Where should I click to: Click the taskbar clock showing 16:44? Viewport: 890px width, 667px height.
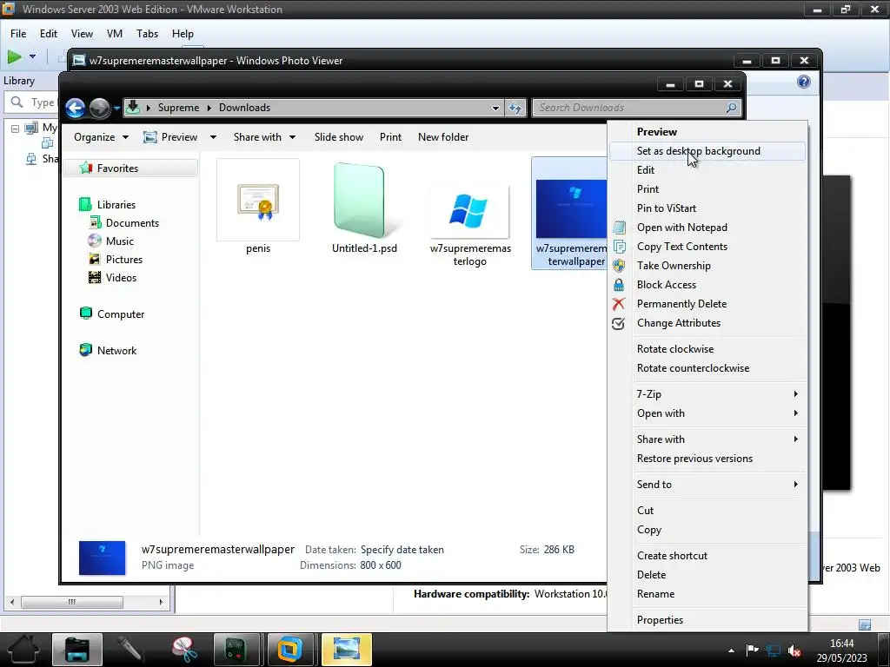point(841,650)
